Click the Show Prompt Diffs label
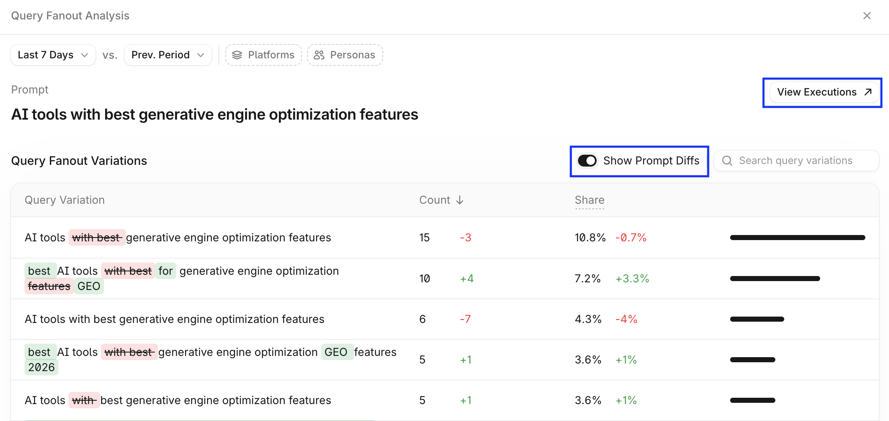This screenshot has height=421, width=889. pyautogui.click(x=651, y=161)
